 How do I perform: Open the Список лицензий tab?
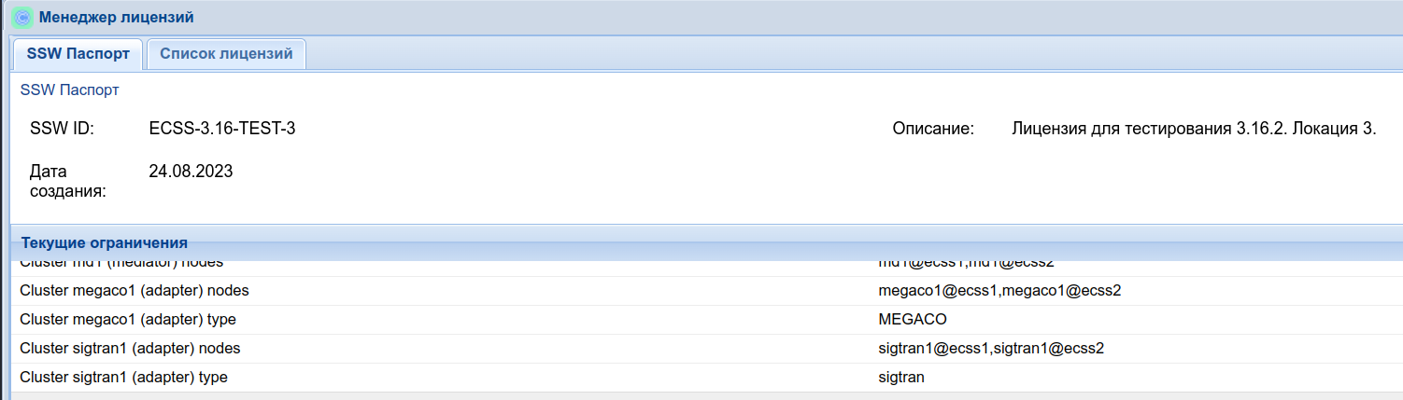pos(226,54)
